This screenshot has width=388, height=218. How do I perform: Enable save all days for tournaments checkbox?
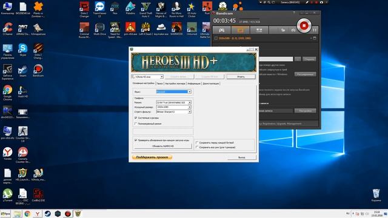[x=197, y=147]
